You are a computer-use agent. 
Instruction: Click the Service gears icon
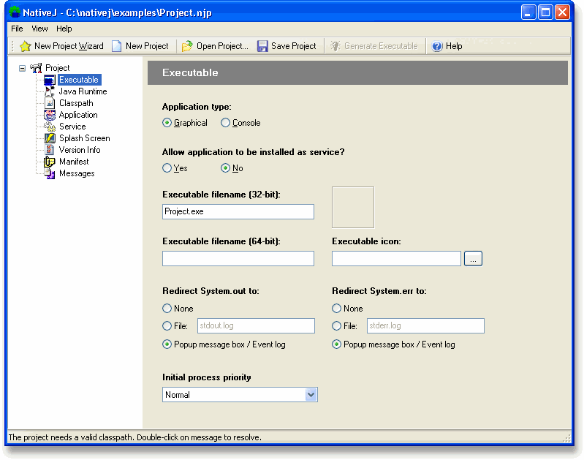pos(50,127)
